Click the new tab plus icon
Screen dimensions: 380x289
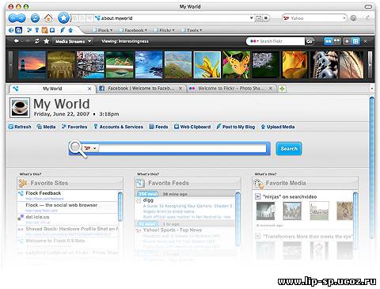pos(282,89)
